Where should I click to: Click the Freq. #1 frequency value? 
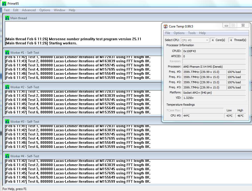(x=204, y=77)
